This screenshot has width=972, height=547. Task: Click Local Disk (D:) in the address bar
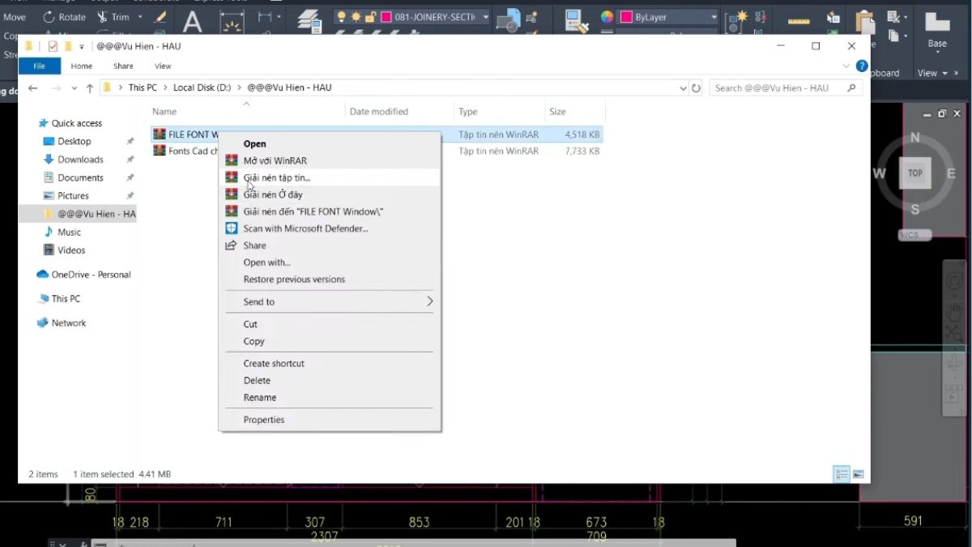pyautogui.click(x=201, y=88)
